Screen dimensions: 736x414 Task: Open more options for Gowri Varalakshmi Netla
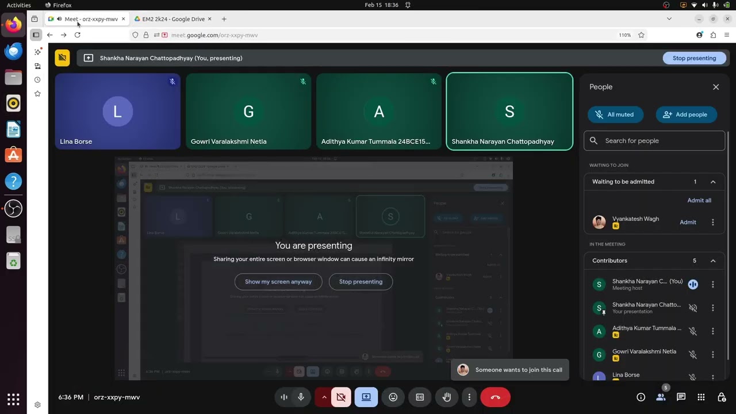pyautogui.click(x=713, y=355)
